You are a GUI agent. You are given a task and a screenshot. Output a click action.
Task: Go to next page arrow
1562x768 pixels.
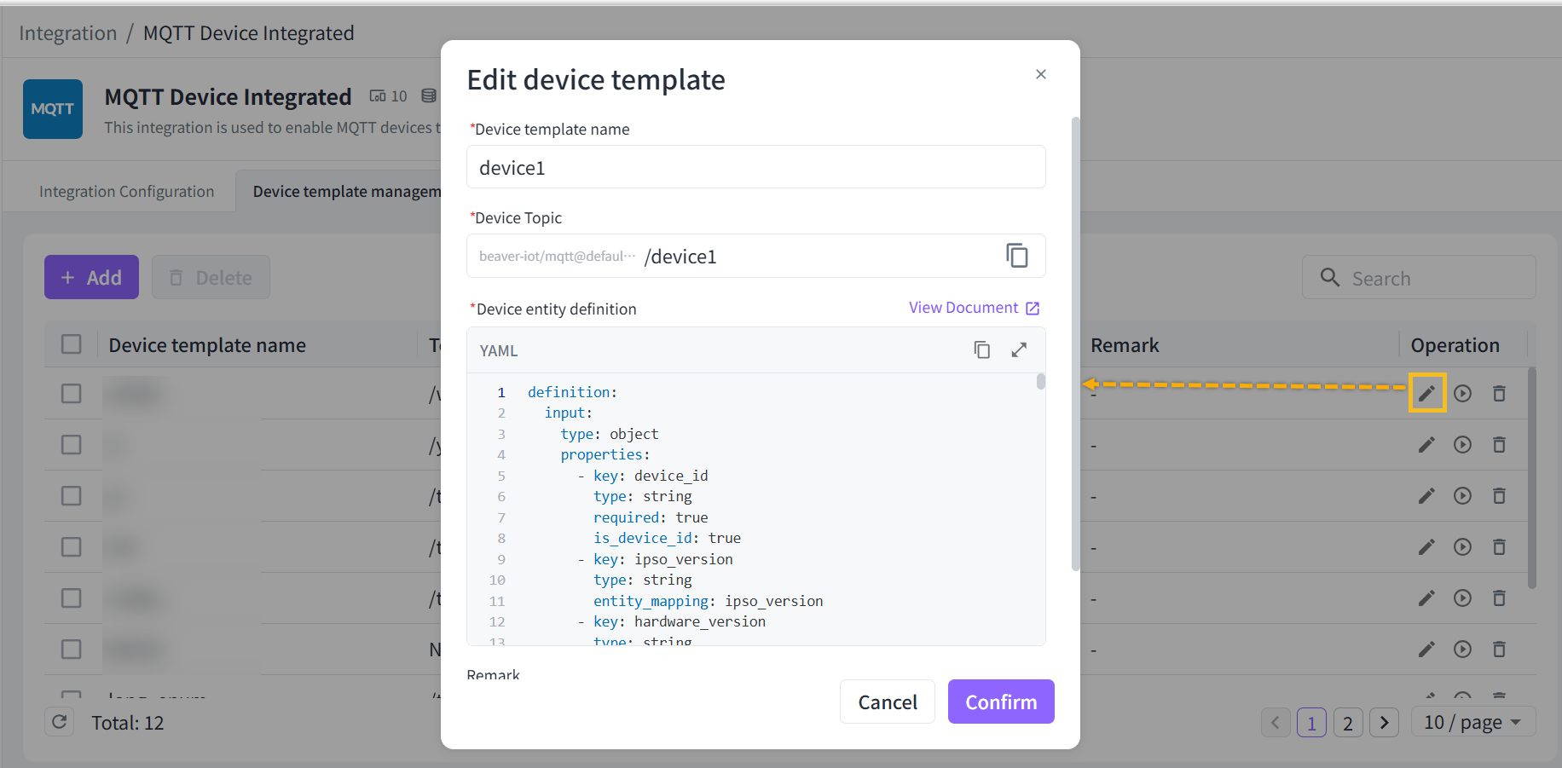pyautogui.click(x=1384, y=723)
